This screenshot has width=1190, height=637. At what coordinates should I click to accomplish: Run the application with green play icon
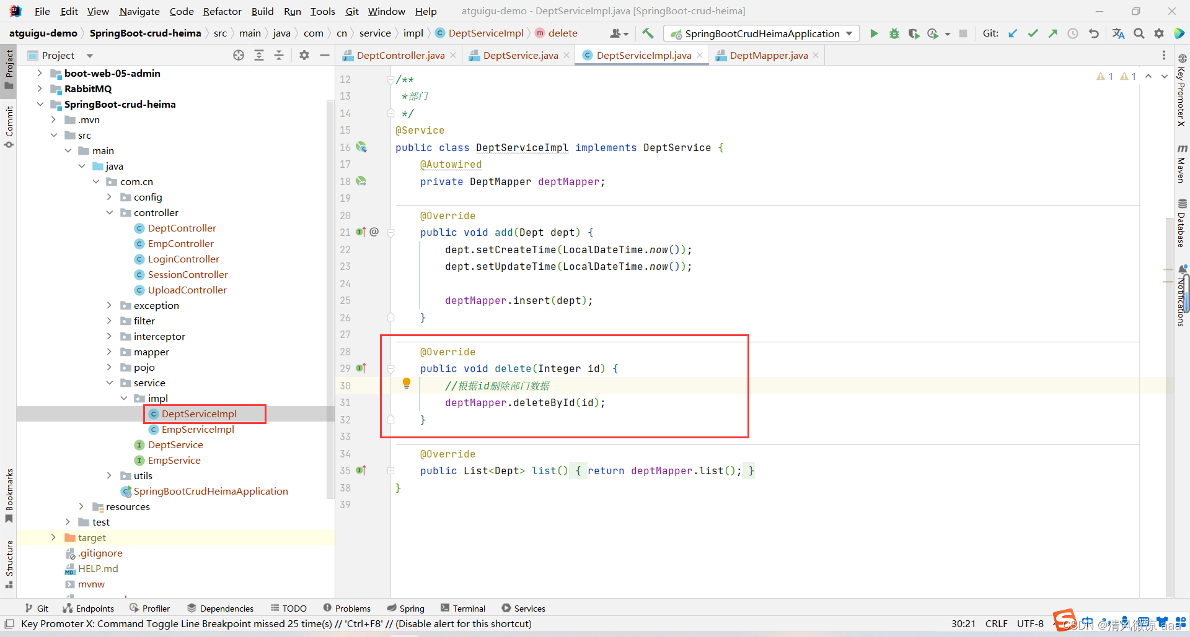(874, 33)
